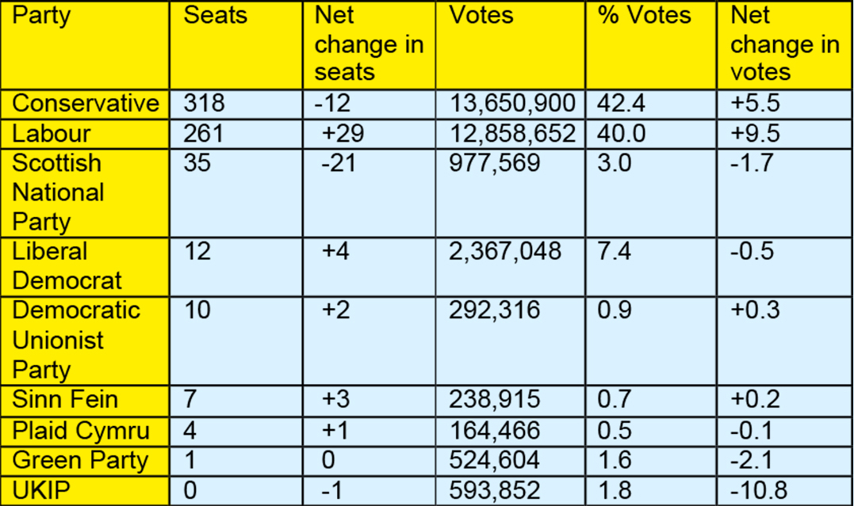Image resolution: width=854 pixels, height=506 pixels.
Task: Click the Net change in seats header
Action: click(x=370, y=45)
